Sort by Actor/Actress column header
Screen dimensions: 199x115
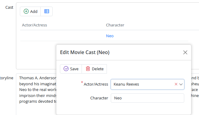click(34, 25)
